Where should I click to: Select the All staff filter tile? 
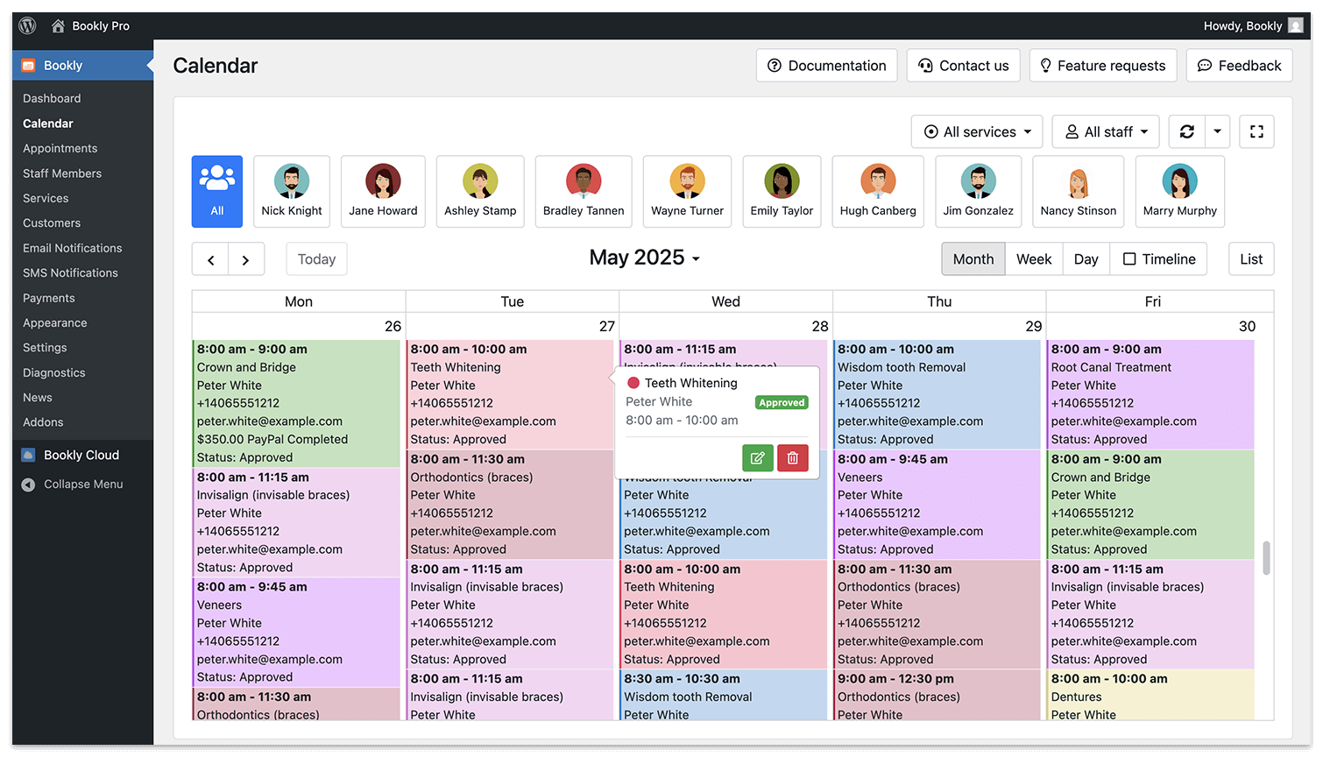click(x=217, y=192)
